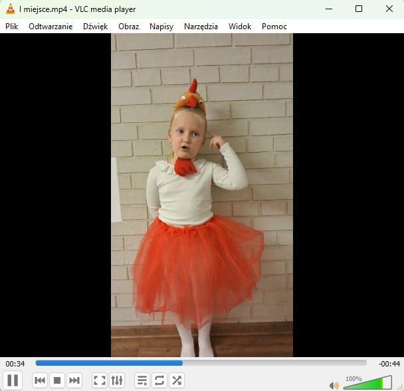The height and width of the screenshot is (391, 404).
Task: Jump to previous media track
Action: point(40,380)
